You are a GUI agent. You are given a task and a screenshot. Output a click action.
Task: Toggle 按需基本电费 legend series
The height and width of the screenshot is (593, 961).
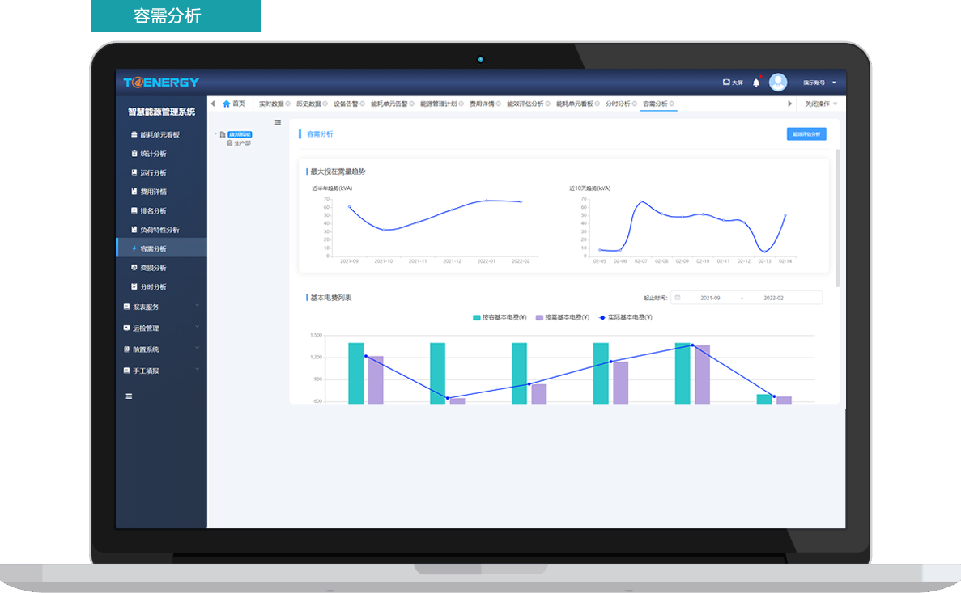tap(563, 318)
